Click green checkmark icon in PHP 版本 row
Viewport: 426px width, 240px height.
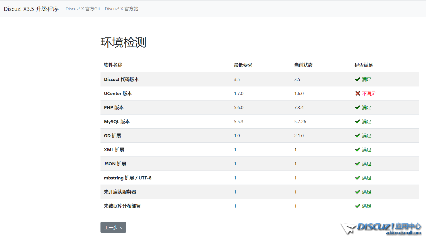coord(357,107)
